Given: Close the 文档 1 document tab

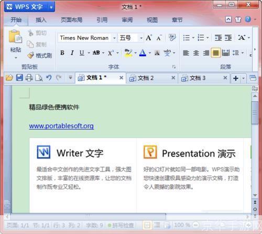Looking at the screenshot, I should [x=122, y=78].
